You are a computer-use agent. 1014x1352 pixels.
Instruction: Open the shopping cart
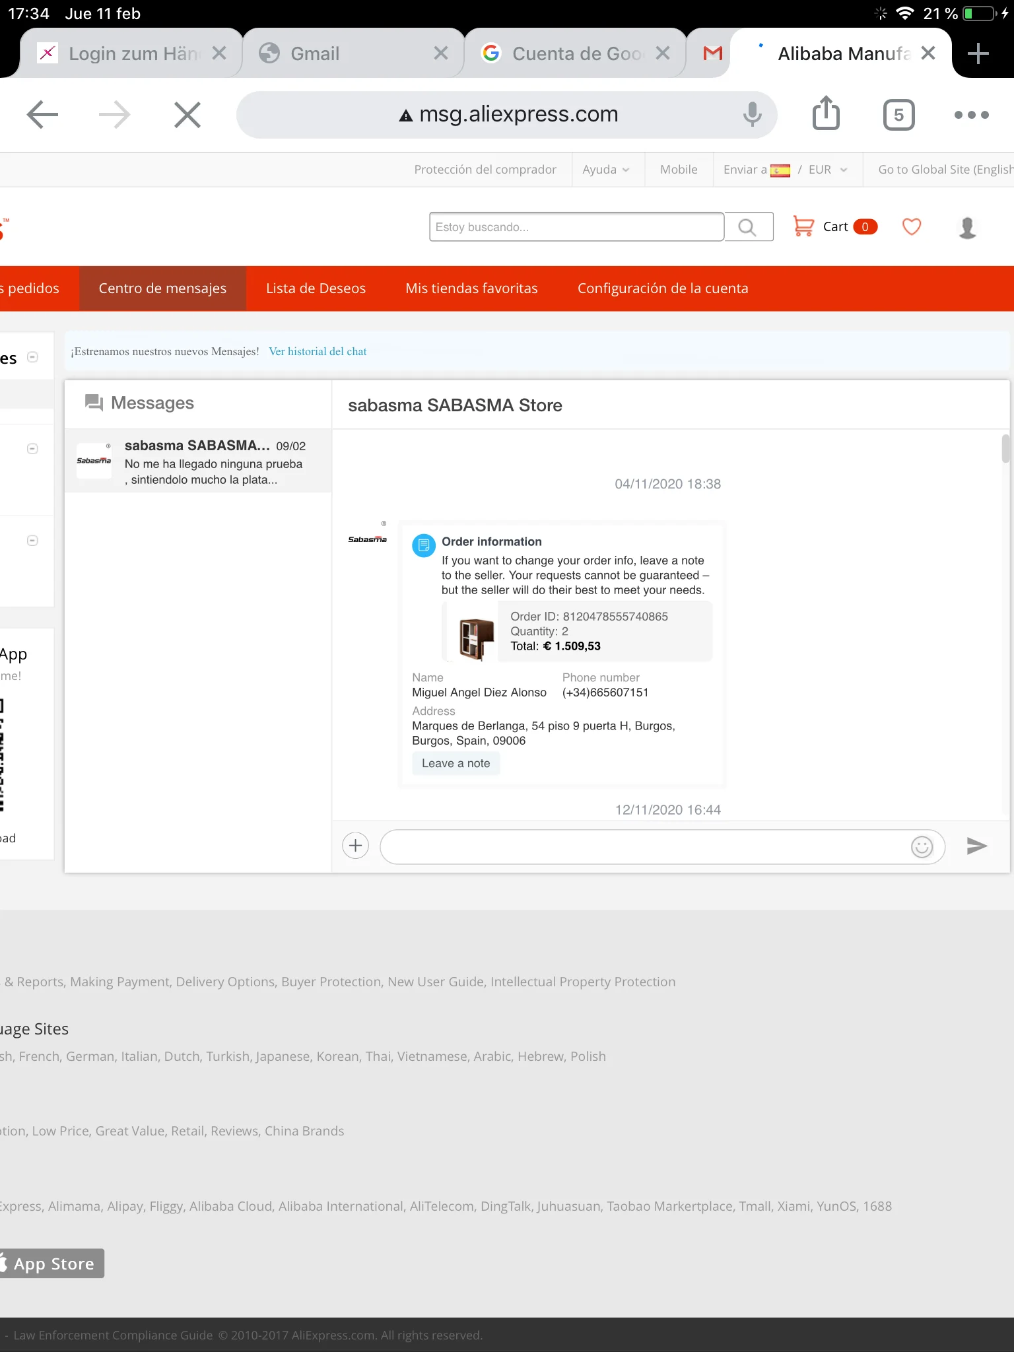pos(835,227)
